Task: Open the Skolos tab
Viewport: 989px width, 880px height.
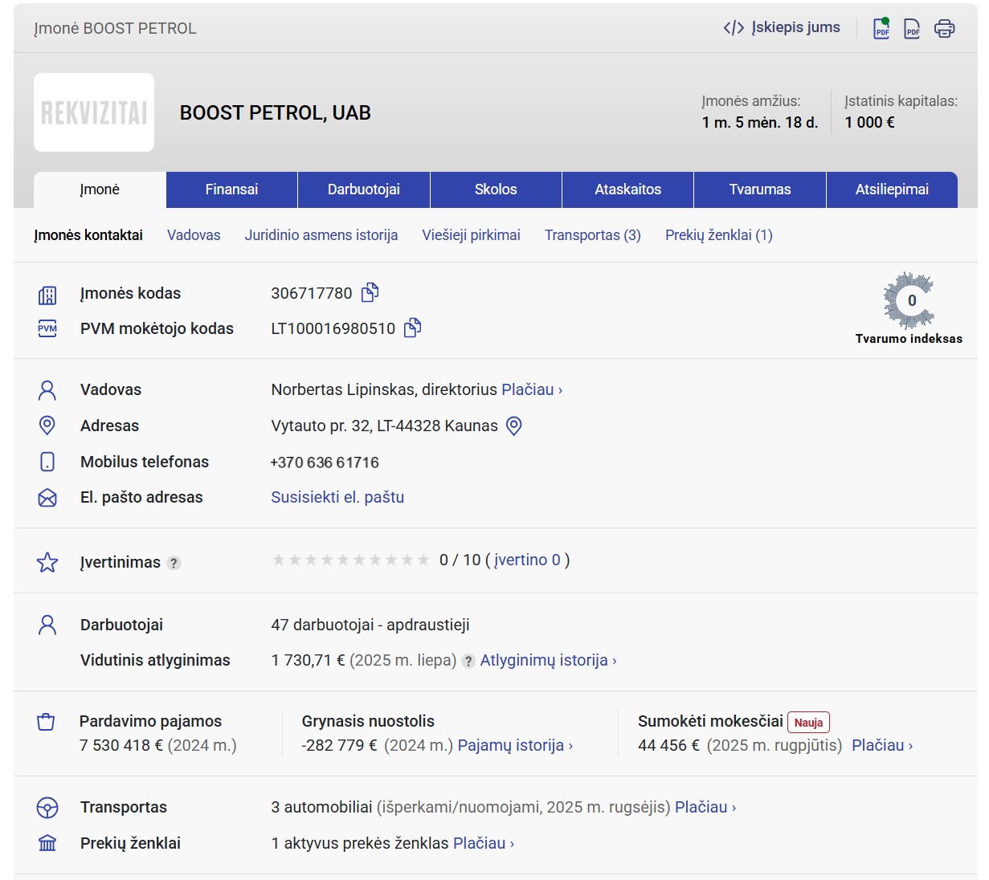Action: click(496, 189)
